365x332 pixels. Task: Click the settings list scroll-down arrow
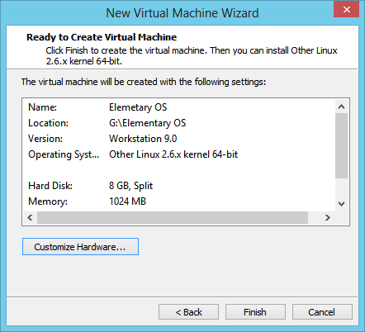pos(342,204)
